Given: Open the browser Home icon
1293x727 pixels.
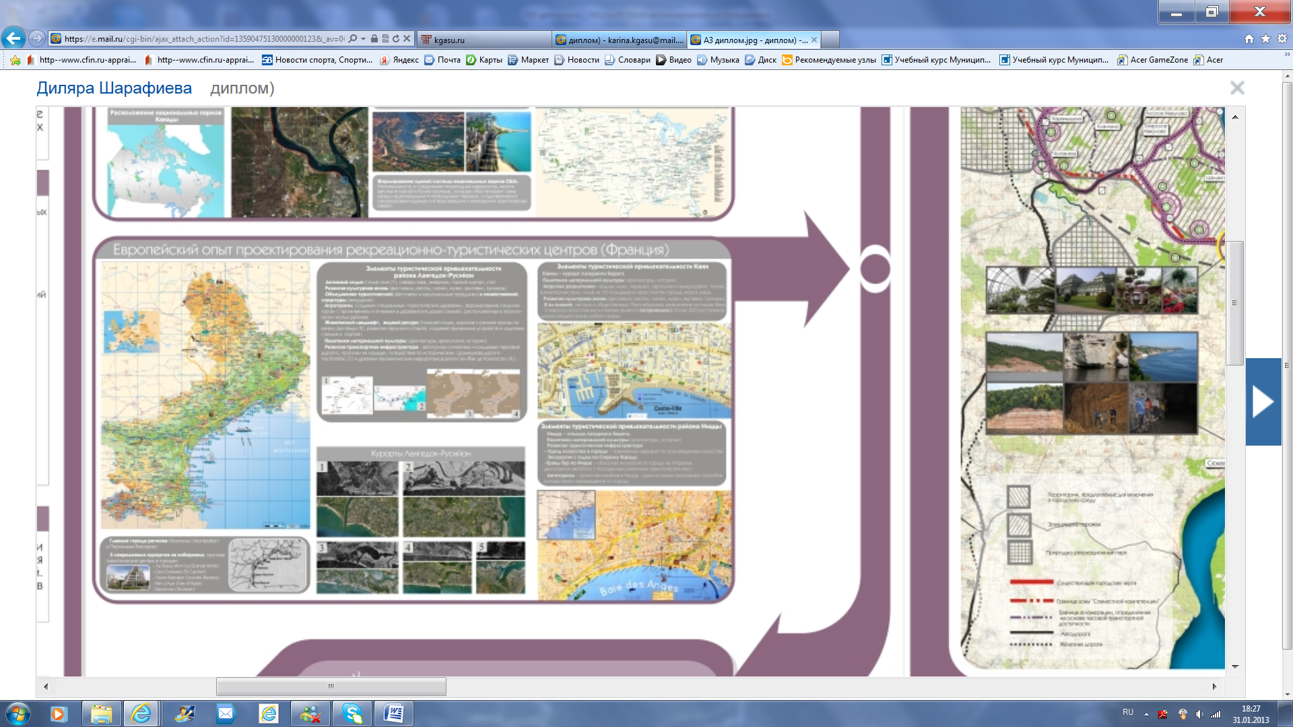Looking at the screenshot, I should coord(1249,39).
